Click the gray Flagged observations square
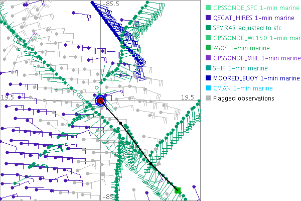 [208, 98]
